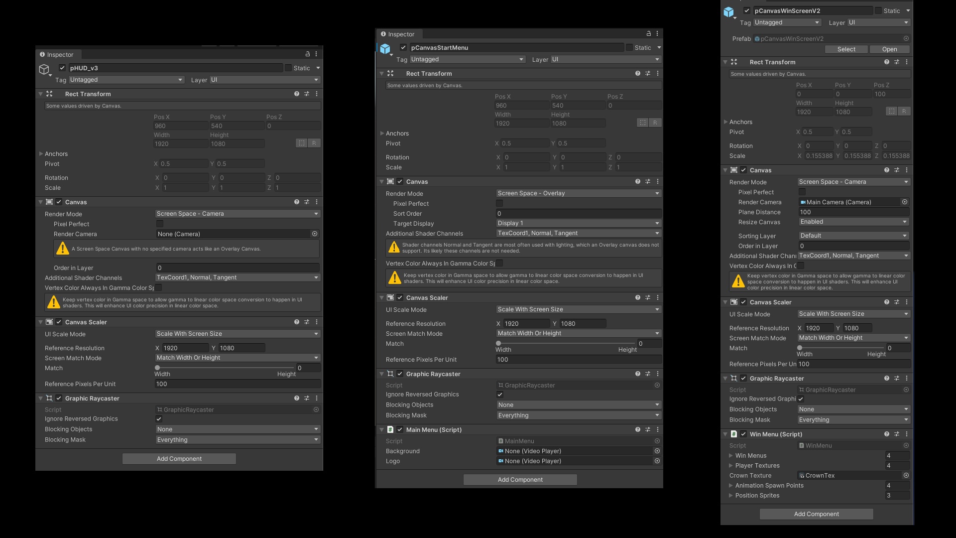Open the kebab menu of the Canvas component
This screenshot has height=538, width=956.
316,202
